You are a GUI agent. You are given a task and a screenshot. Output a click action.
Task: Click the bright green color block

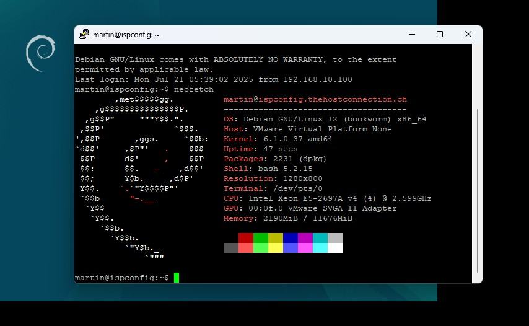tap(260, 248)
